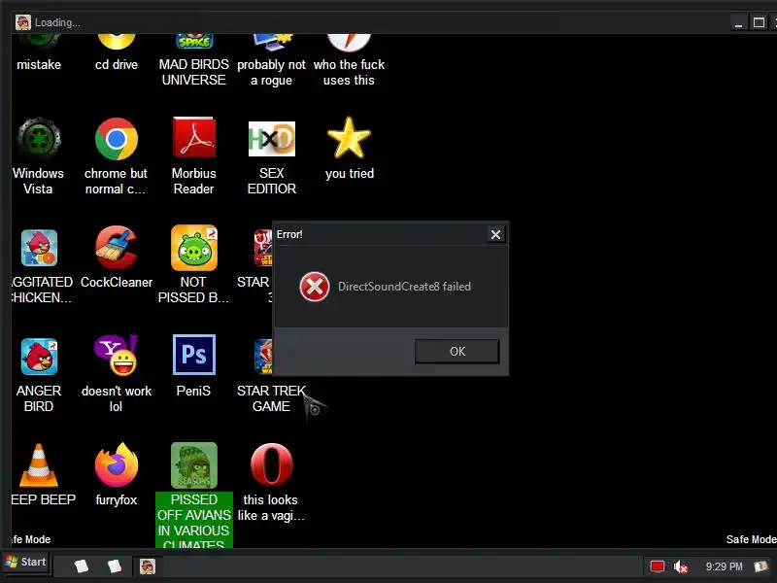Screen dimensions: 777x583
Task: Switch to the Loading app in the taskbar
Action: [148, 566]
